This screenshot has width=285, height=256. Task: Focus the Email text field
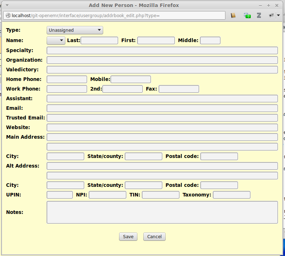pos(162,108)
